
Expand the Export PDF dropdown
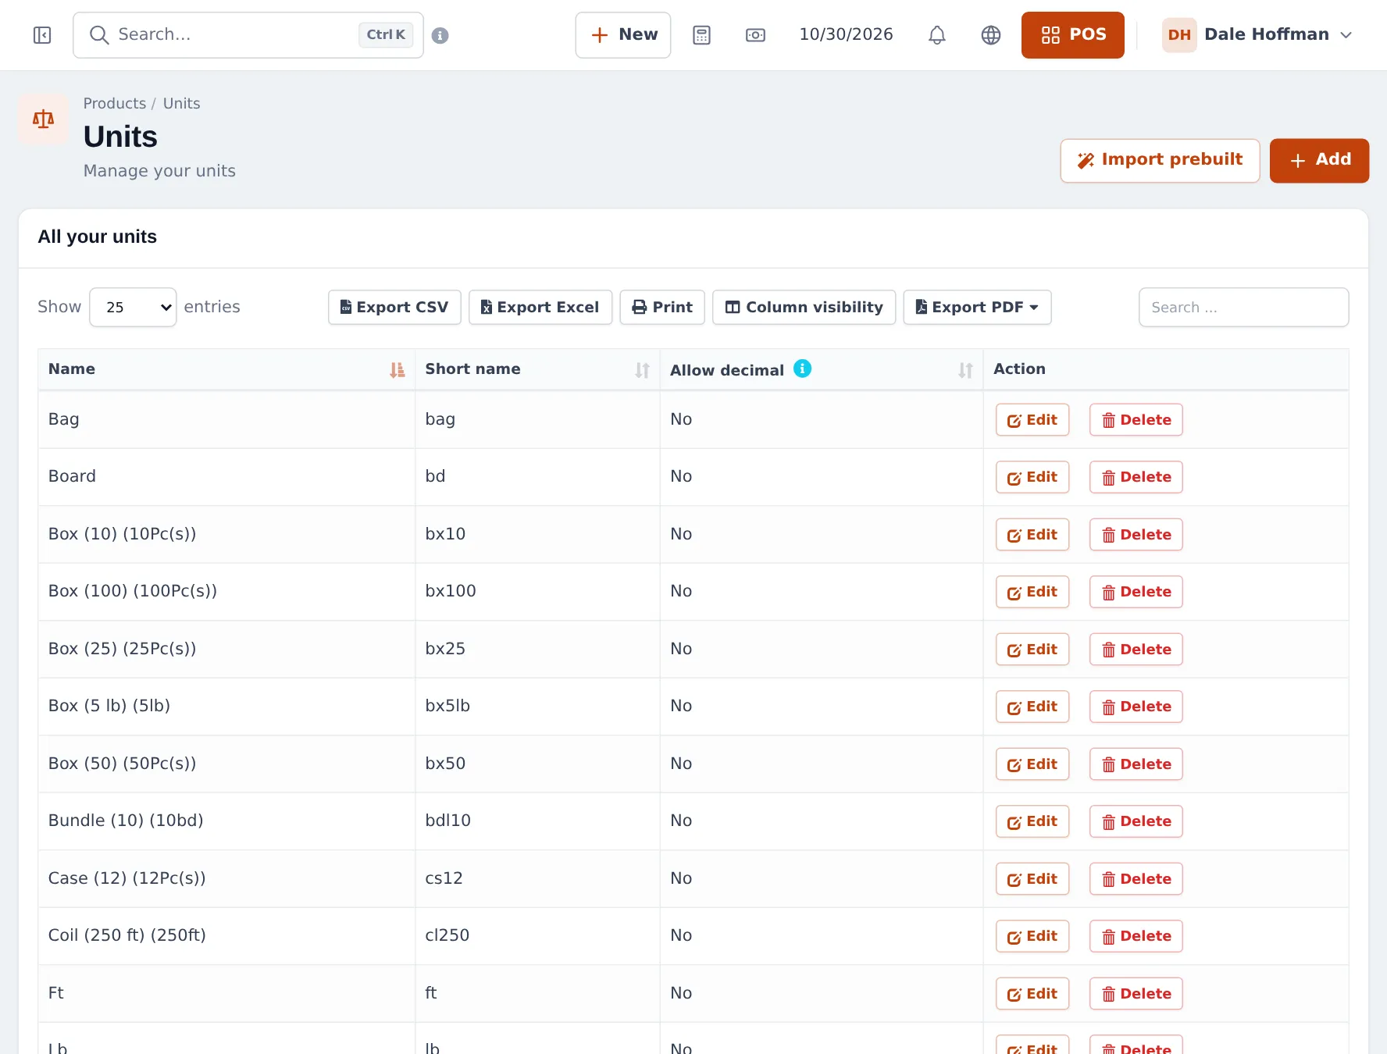[977, 308]
